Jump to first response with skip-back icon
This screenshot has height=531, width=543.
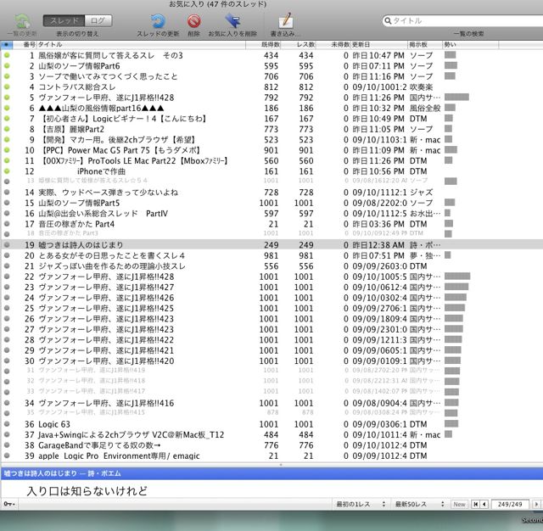tap(473, 504)
